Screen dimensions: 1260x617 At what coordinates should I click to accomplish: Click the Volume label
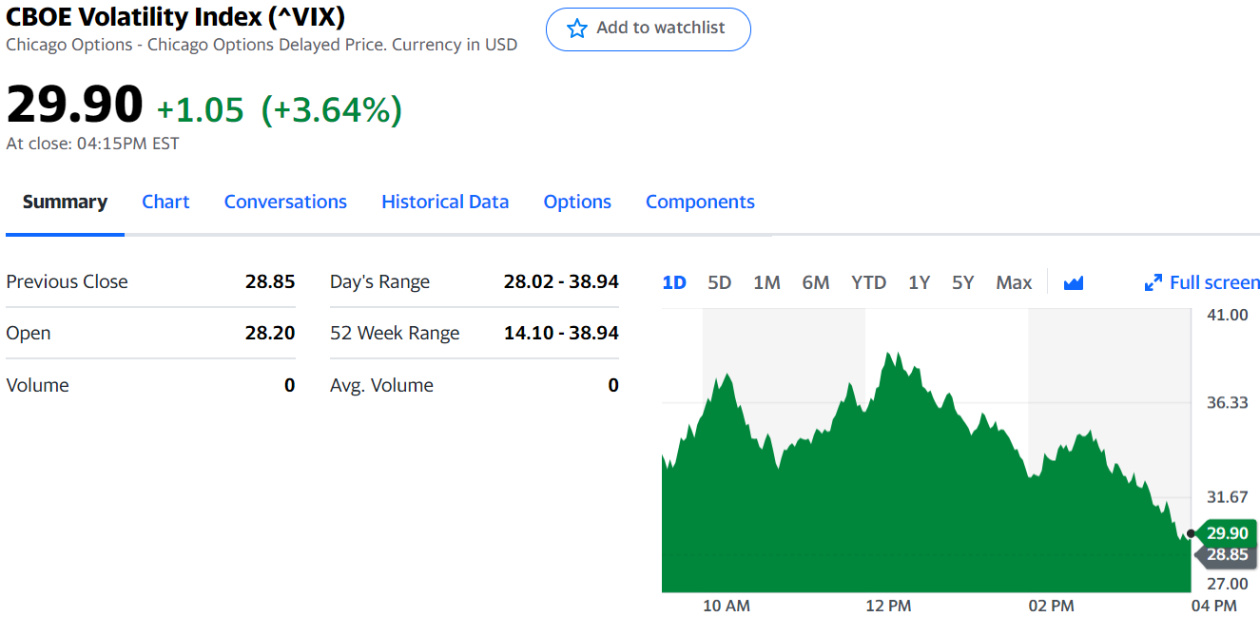click(x=37, y=385)
